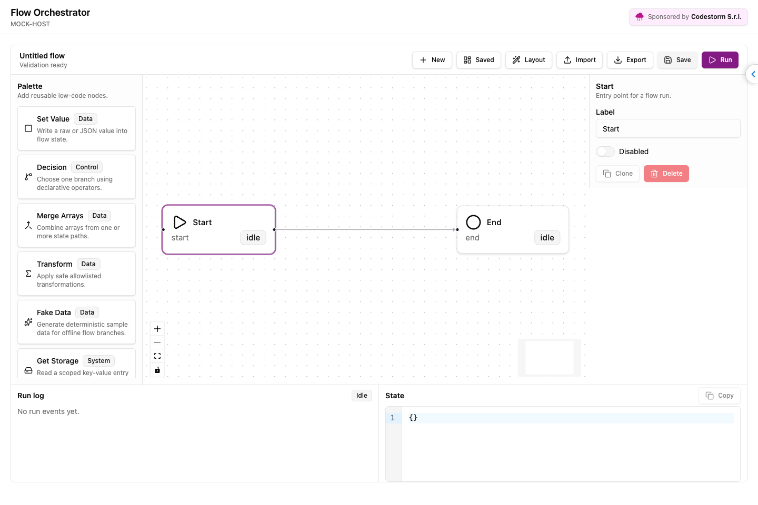Click the circle icon on the End node

pyautogui.click(x=473, y=223)
